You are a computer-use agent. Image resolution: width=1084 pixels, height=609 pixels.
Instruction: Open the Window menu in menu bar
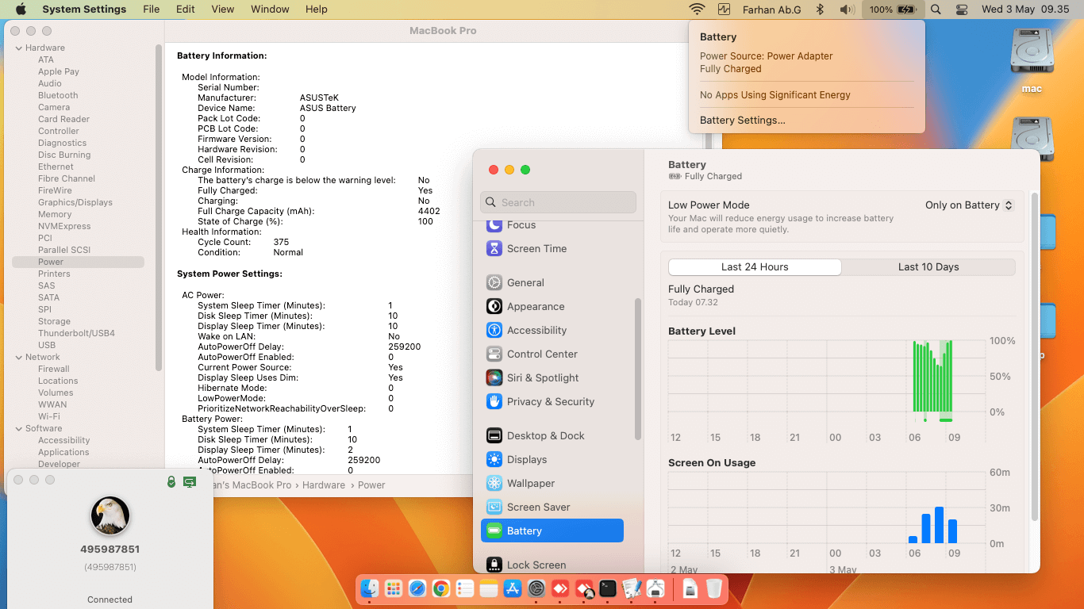tap(270, 10)
